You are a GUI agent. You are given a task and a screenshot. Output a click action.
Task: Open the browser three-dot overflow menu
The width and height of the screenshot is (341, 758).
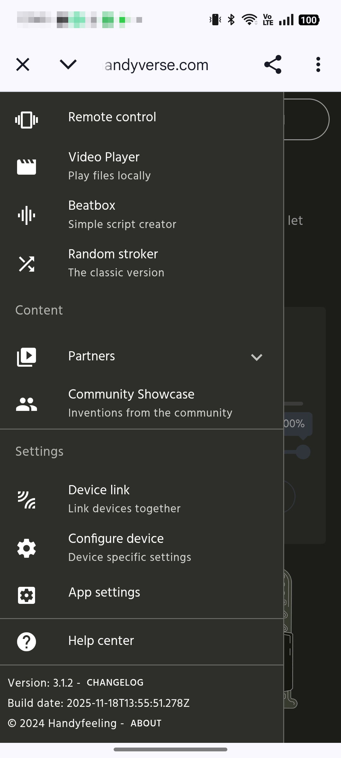(x=318, y=65)
